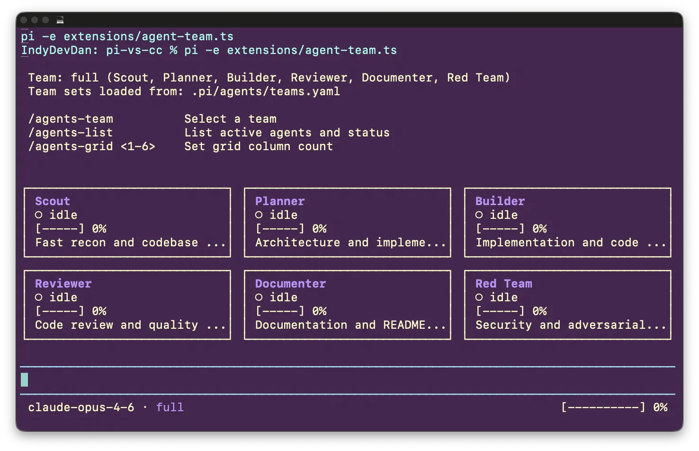The image size is (699, 451).
Task: Click the Reviewer panel header title
Action: [x=63, y=283]
